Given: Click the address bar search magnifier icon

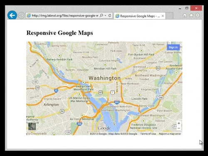Looking at the screenshot, I should click(102, 15).
